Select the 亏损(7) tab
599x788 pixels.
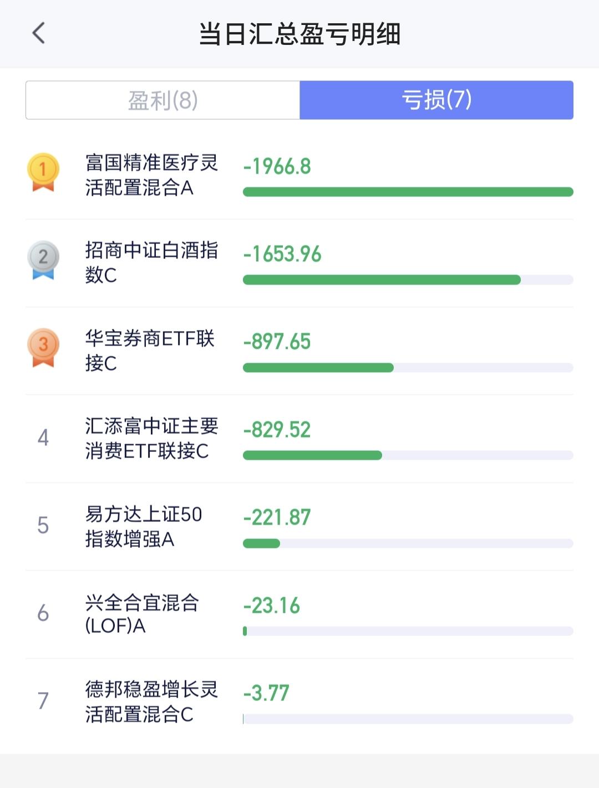pyautogui.click(x=436, y=100)
